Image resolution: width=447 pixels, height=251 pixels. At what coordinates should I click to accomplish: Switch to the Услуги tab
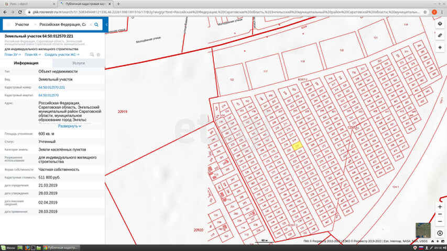(x=78, y=63)
